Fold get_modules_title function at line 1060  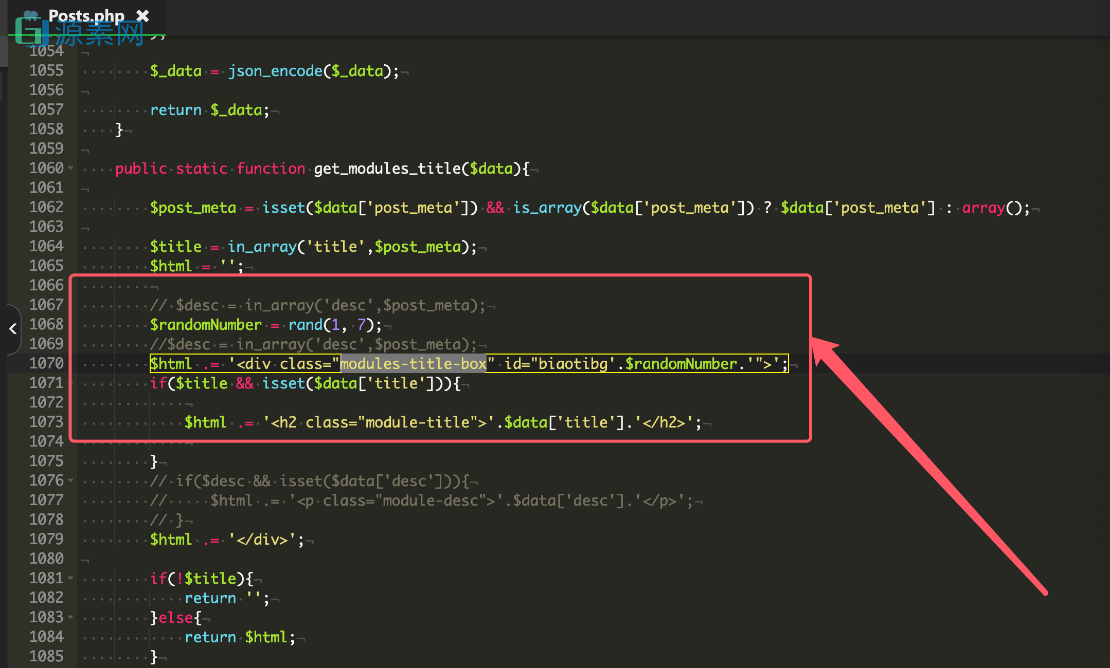click(71, 168)
